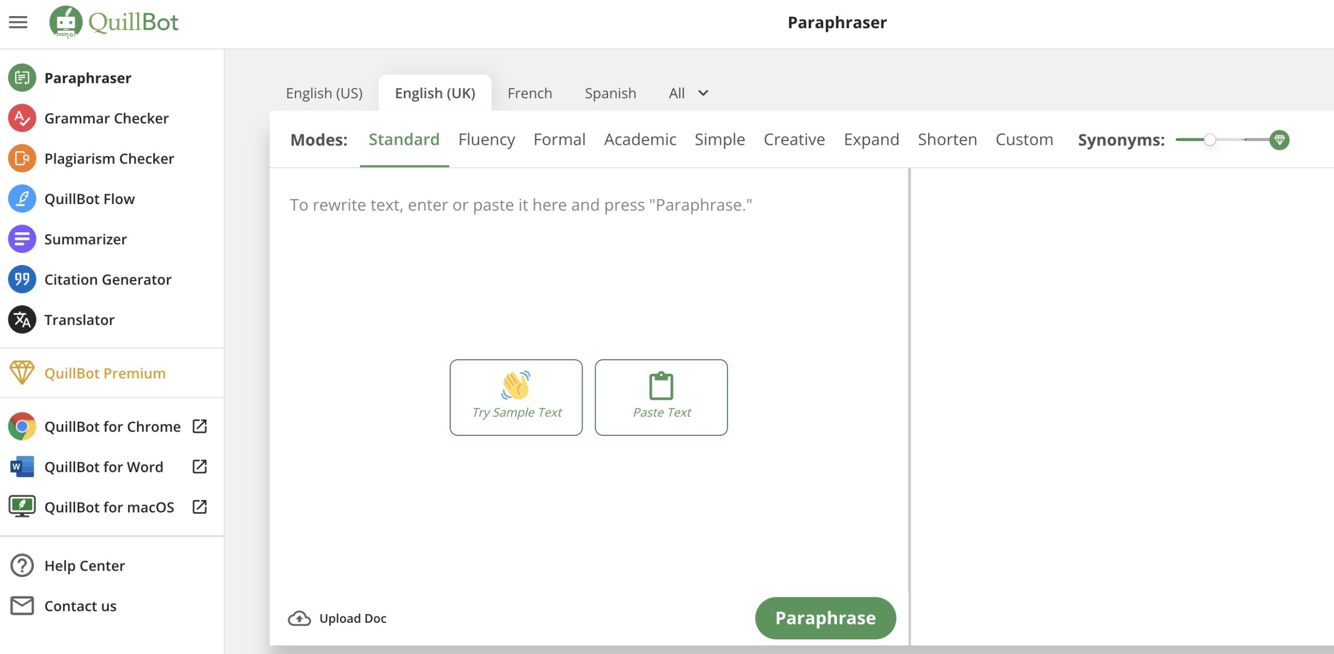
Task: Click the QuillBot Premium diamond icon
Action: click(x=22, y=373)
